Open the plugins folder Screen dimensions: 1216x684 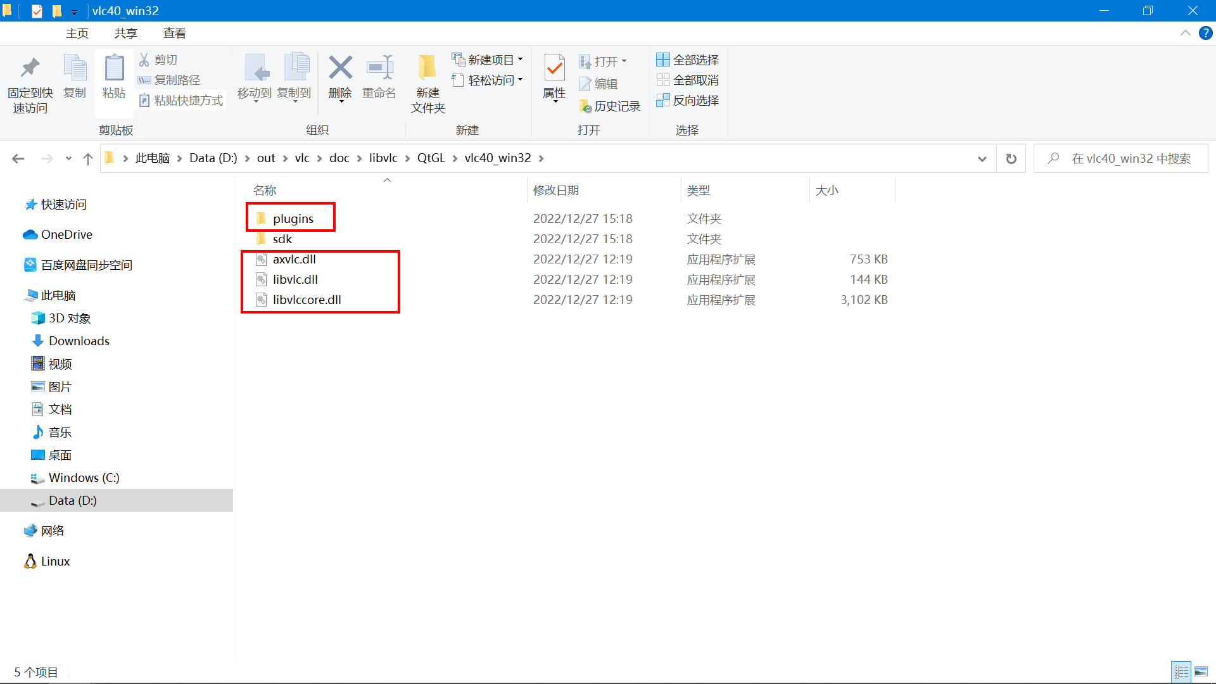(x=293, y=218)
